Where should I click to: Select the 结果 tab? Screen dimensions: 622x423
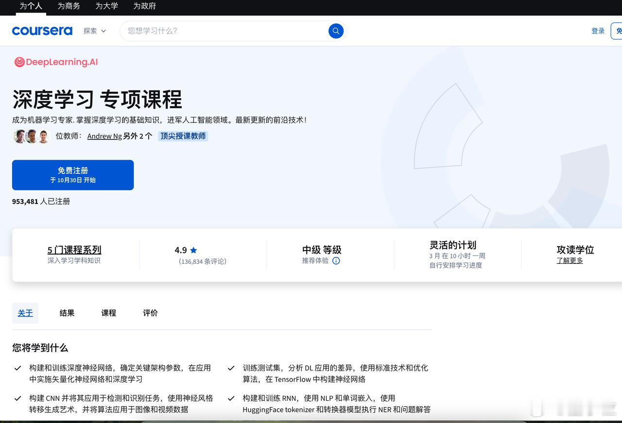67,313
